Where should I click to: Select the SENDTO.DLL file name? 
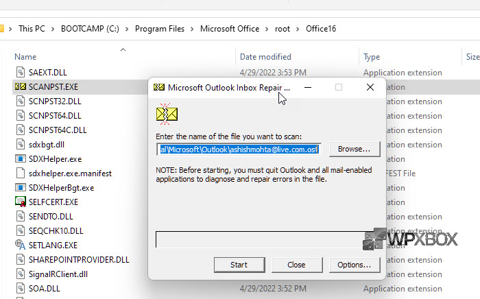pyautogui.click(x=51, y=217)
